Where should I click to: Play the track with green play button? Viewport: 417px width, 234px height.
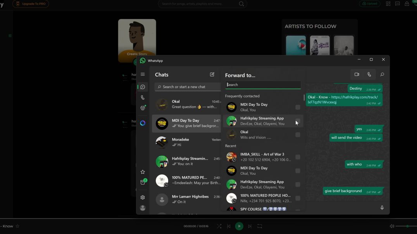[239, 226]
